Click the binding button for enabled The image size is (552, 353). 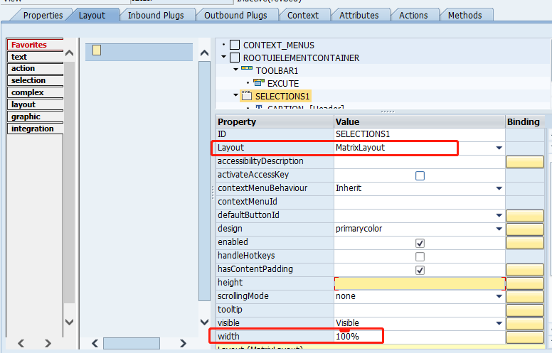[525, 243]
